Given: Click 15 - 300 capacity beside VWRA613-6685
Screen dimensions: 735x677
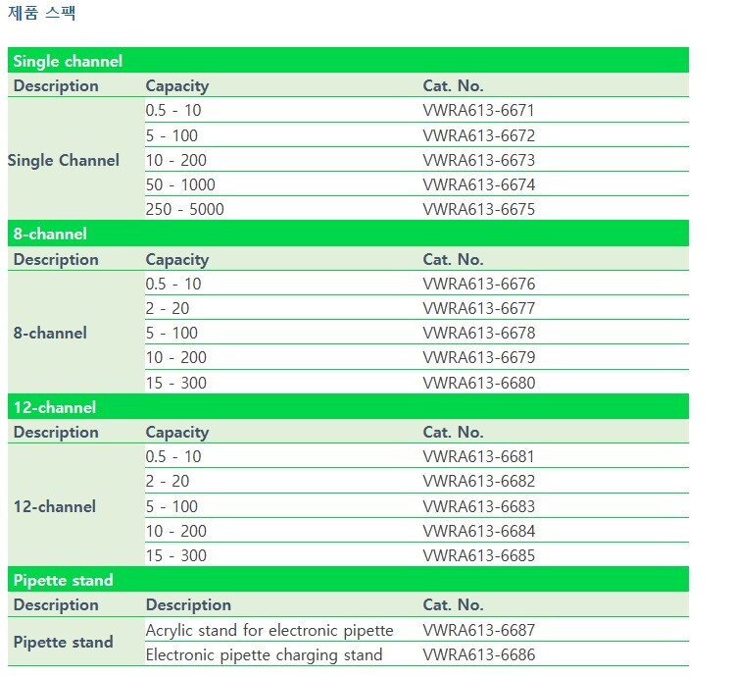Looking at the screenshot, I should tap(176, 555).
